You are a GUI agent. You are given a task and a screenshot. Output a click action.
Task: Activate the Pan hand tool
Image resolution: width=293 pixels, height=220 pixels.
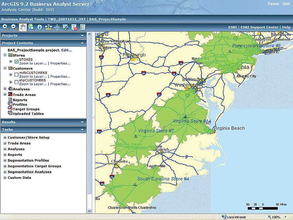point(23,27)
